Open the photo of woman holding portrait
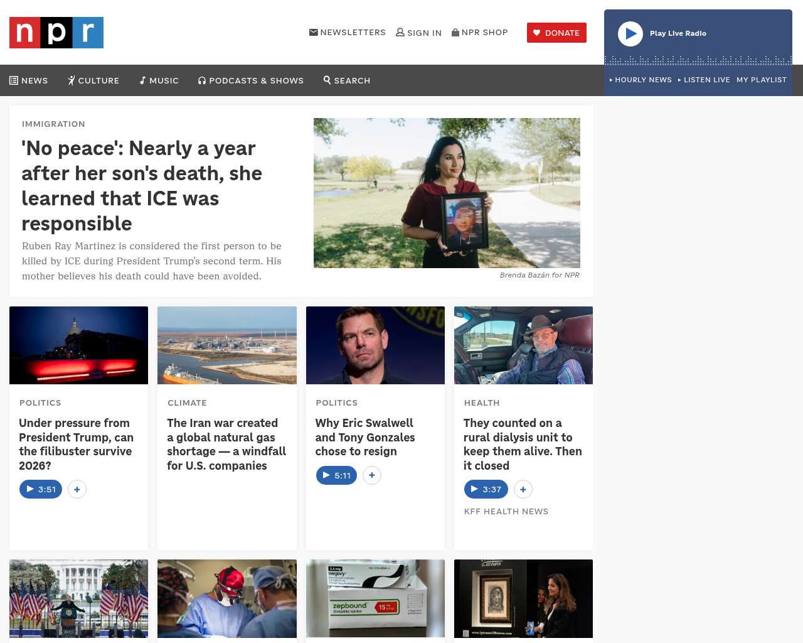 coord(447,193)
